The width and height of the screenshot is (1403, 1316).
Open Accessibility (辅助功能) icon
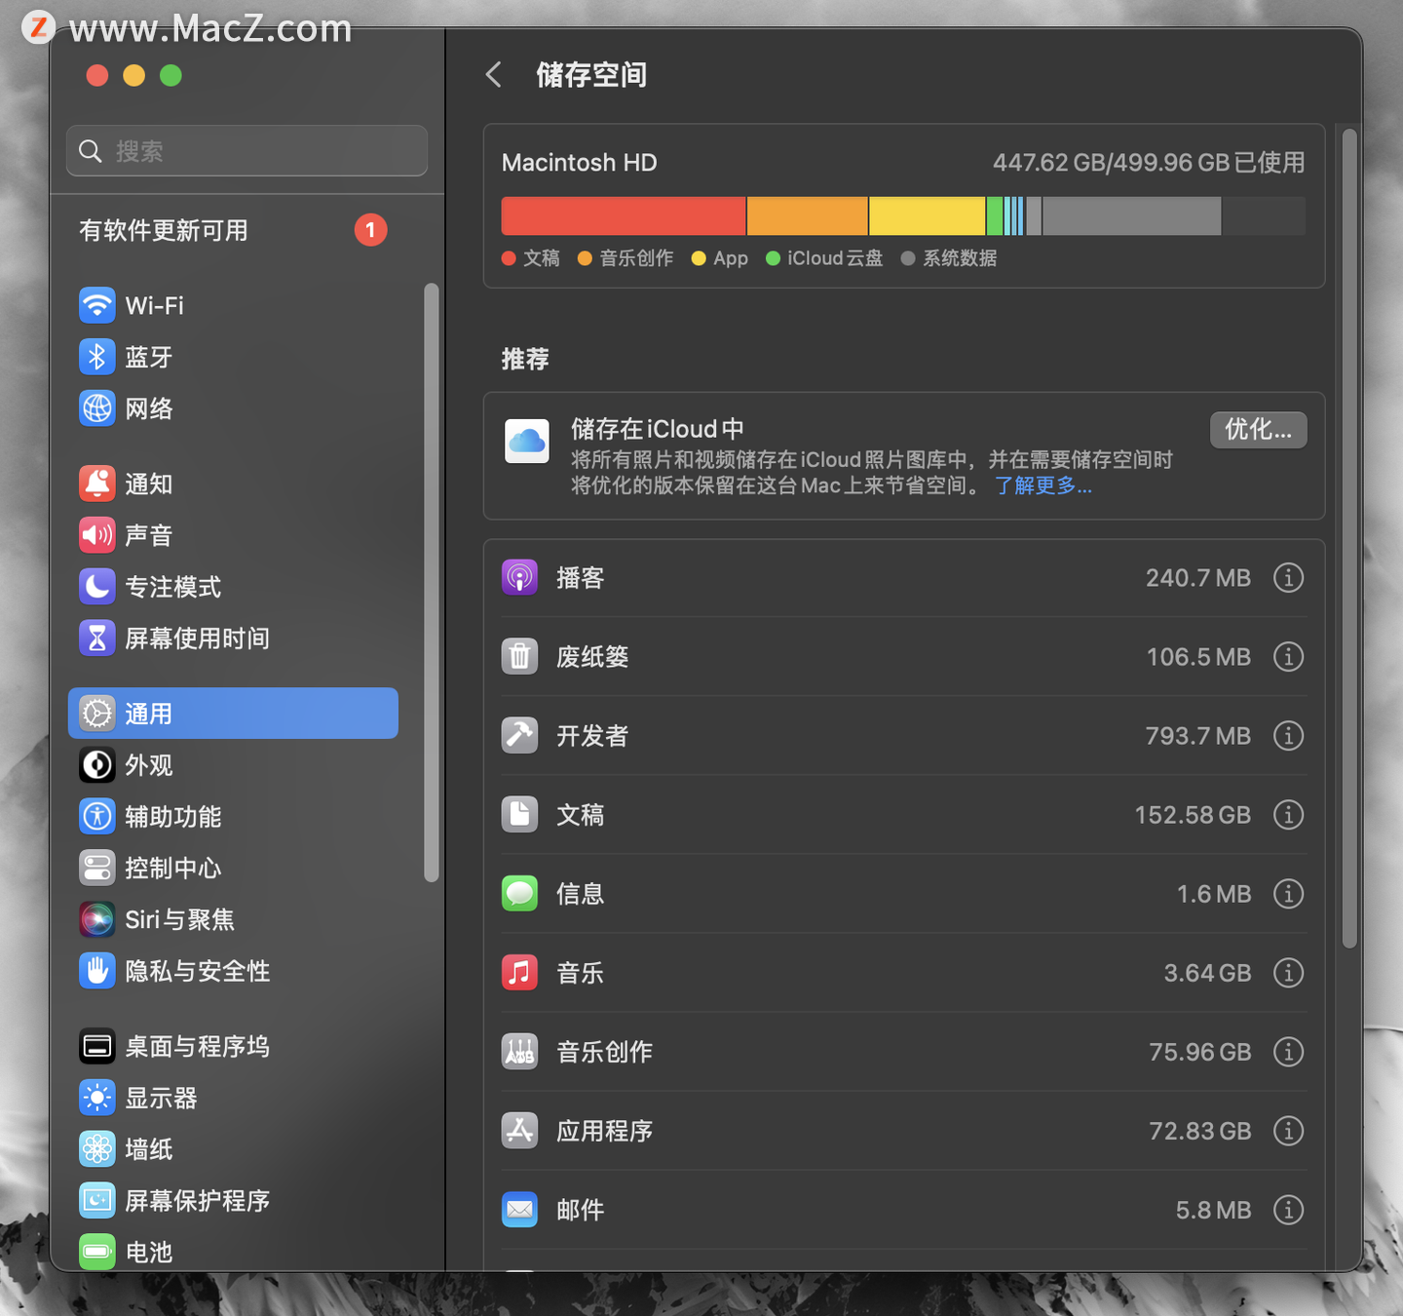[96, 817]
